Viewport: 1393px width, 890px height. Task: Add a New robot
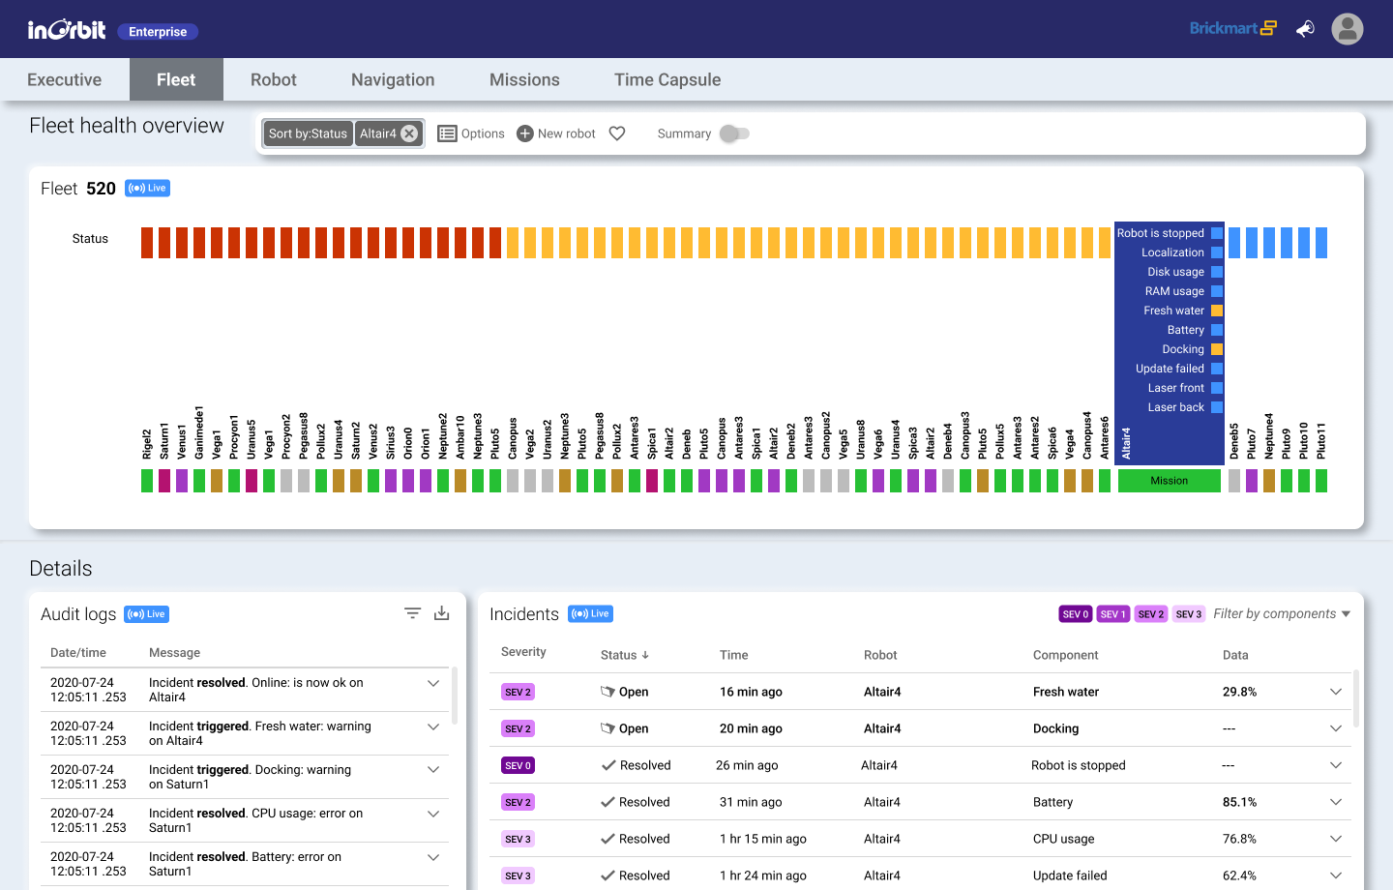click(556, 133)
